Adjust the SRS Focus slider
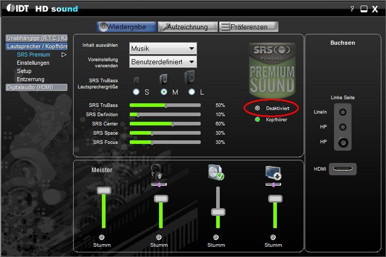The image size is (386, 257). (165, 142)
